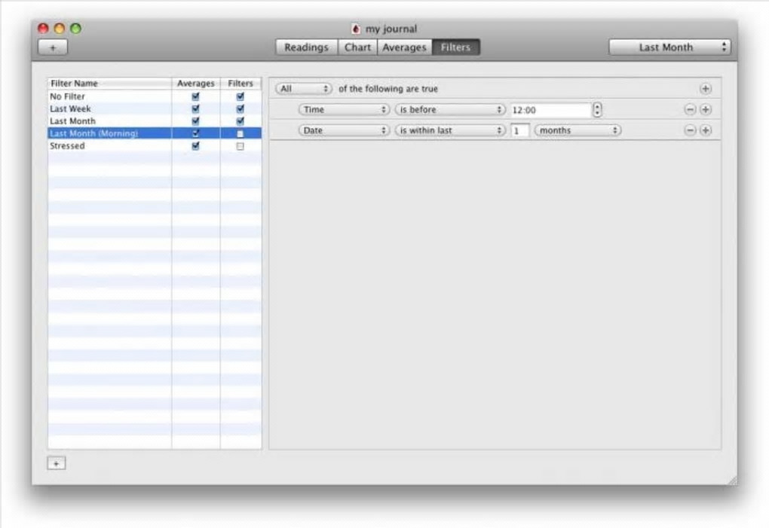The image size is (769, 528).
Task: Select the Last Month (Morning) filter
Action: click(155, 133)
